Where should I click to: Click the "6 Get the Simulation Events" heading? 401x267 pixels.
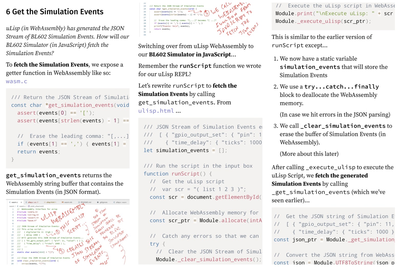[x=55, y=12]
